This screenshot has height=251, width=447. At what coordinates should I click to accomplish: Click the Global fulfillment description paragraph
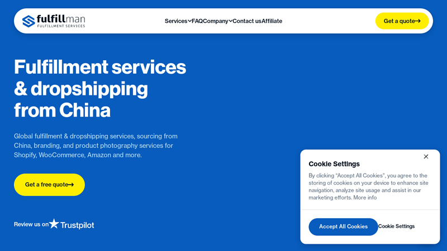coord(96,146)
